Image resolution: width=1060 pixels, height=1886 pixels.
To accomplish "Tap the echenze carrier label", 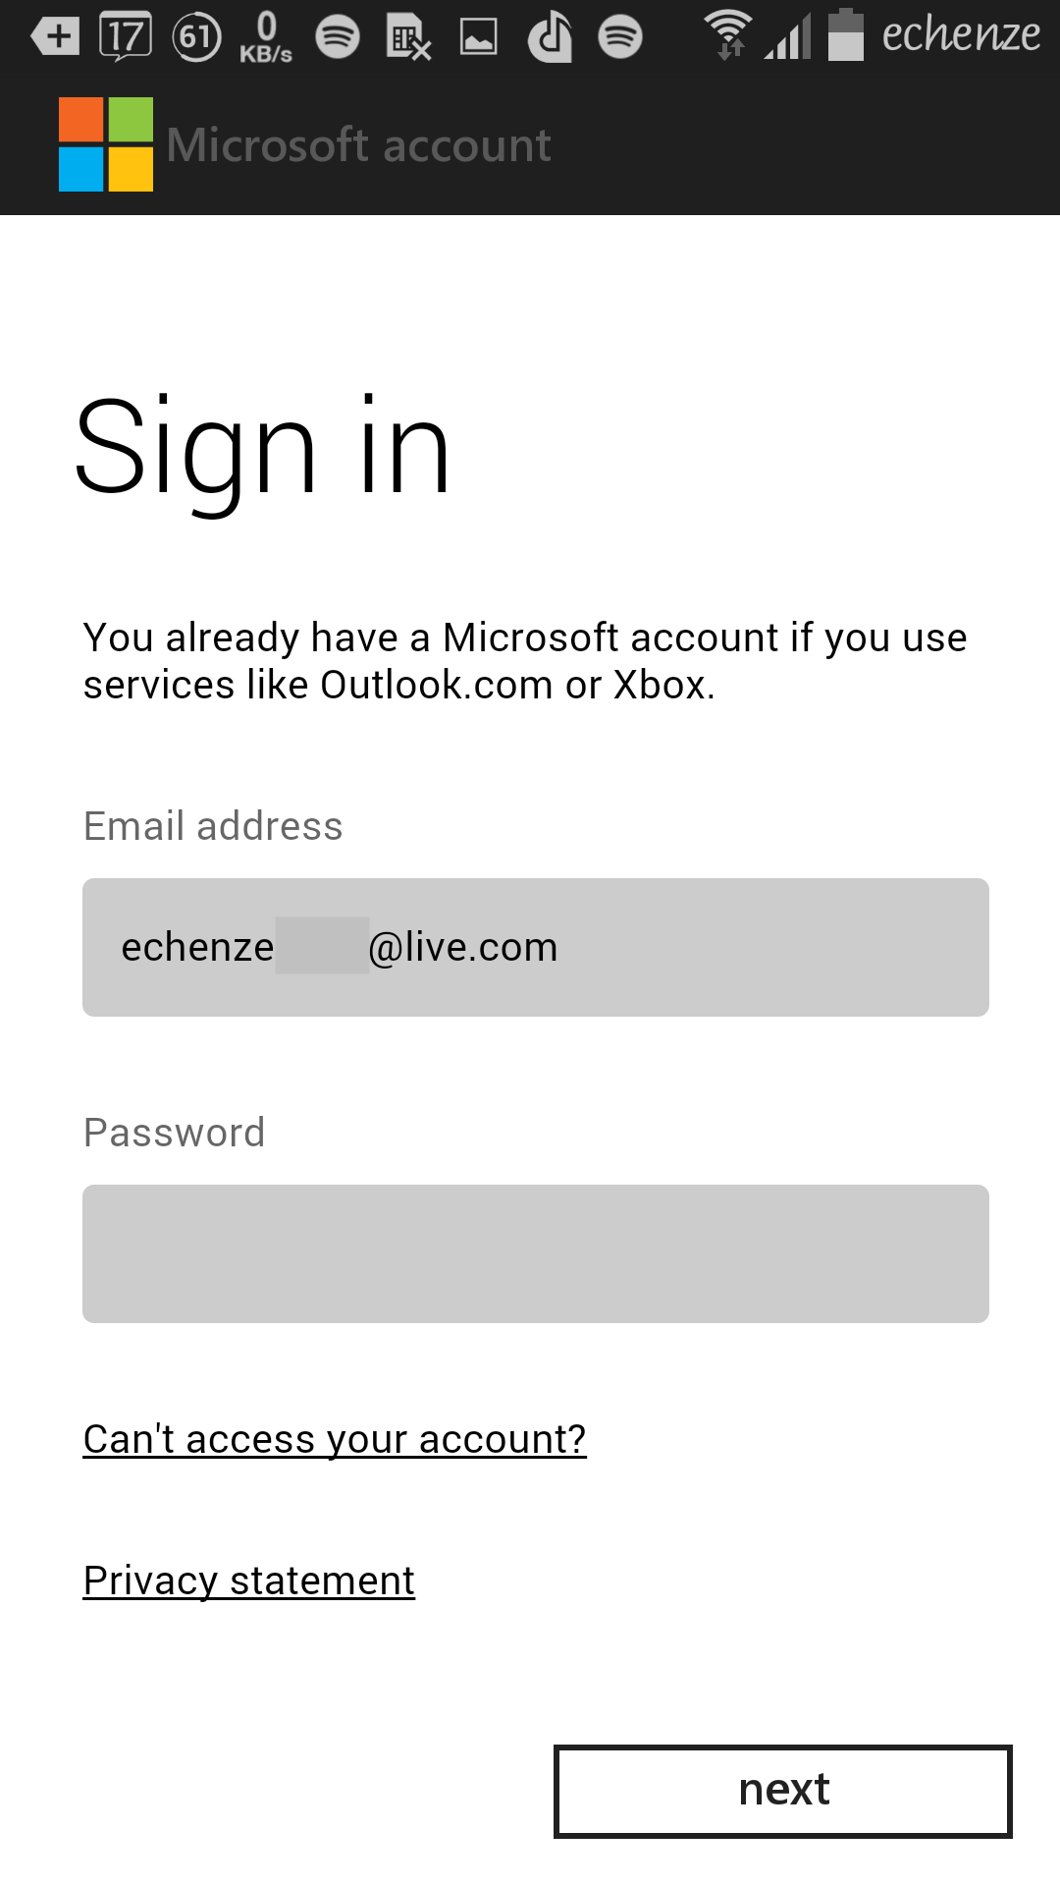I will (961, 35).
